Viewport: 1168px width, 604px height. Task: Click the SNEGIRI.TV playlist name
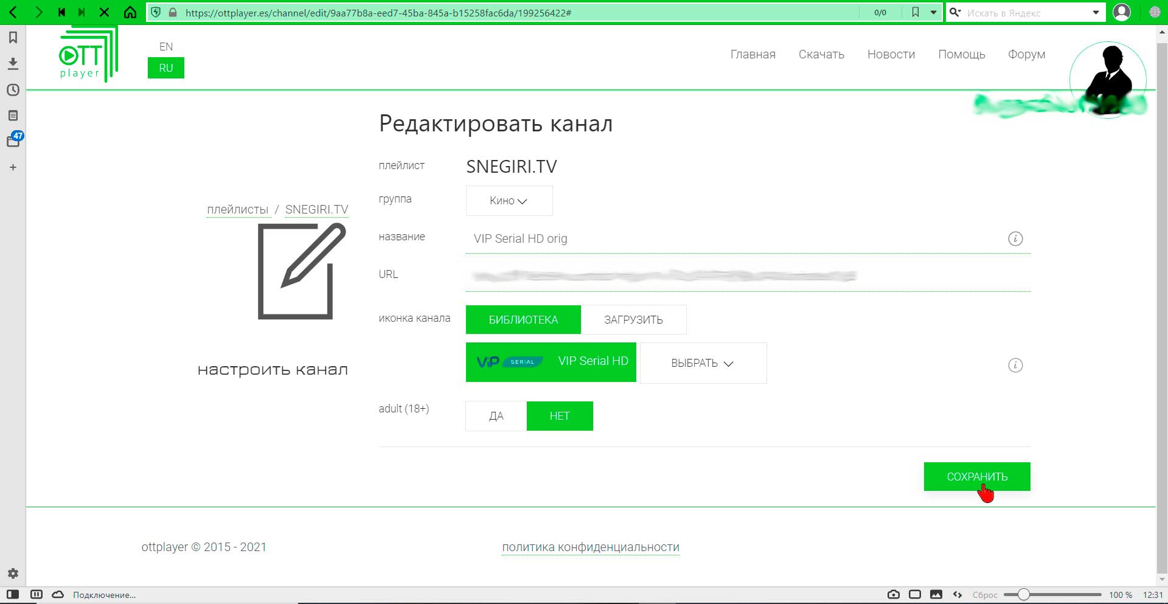pos(512,167)
